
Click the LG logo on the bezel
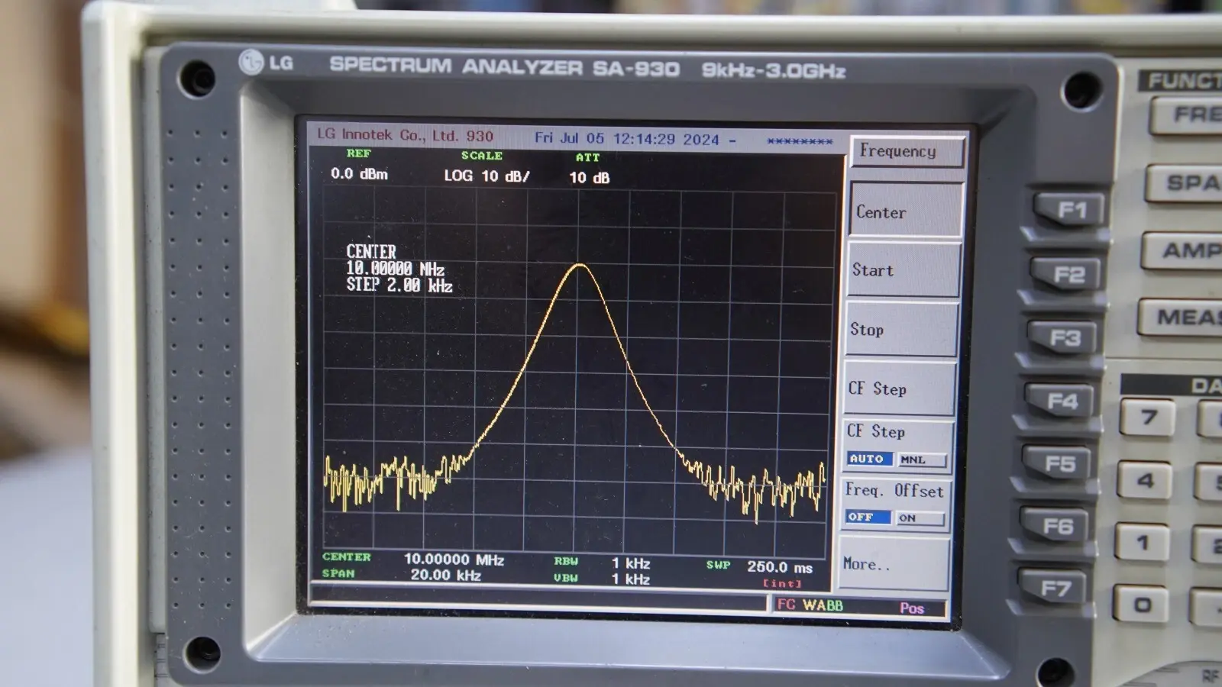pos(266,62)
